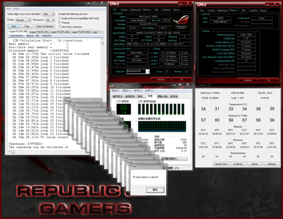The image size is (283, 219).
Task: Click confirm button in PI calculation dialog
Action: (155, 190)
